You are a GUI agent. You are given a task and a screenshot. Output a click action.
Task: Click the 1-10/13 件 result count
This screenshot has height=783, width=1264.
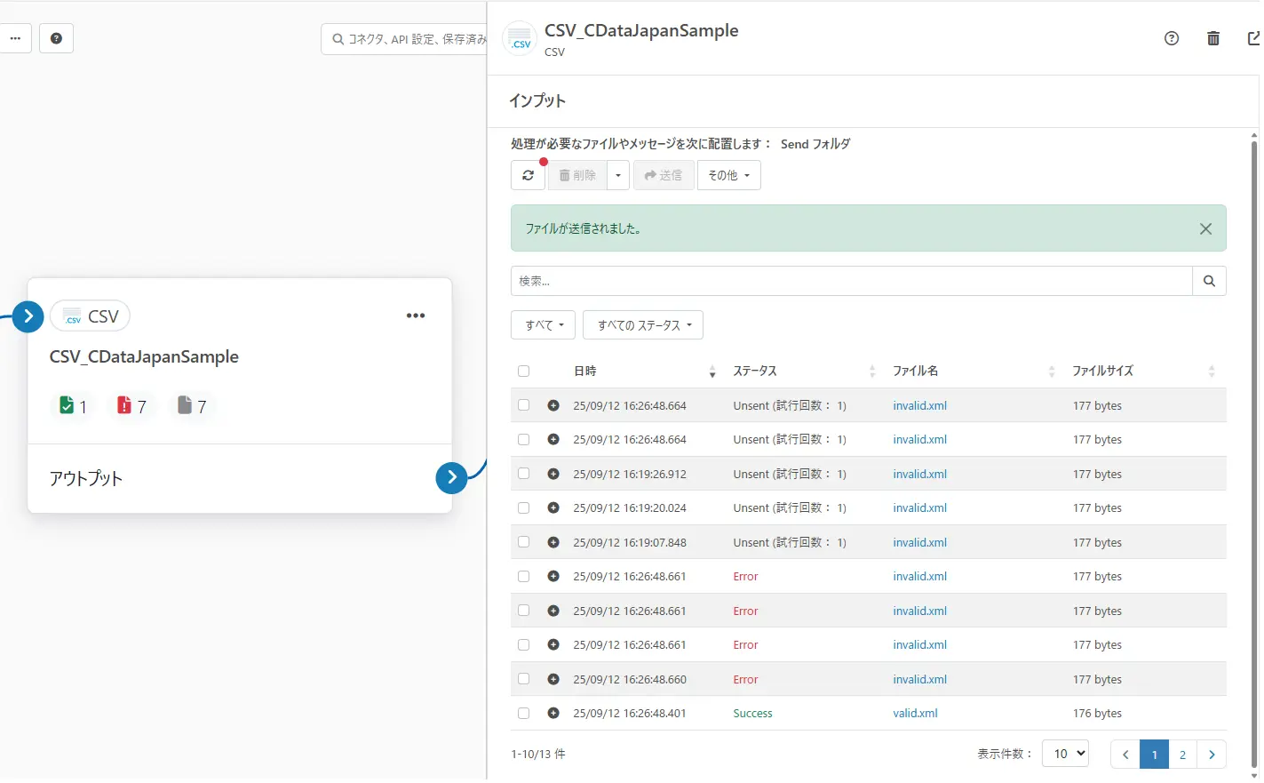[538, 754]
